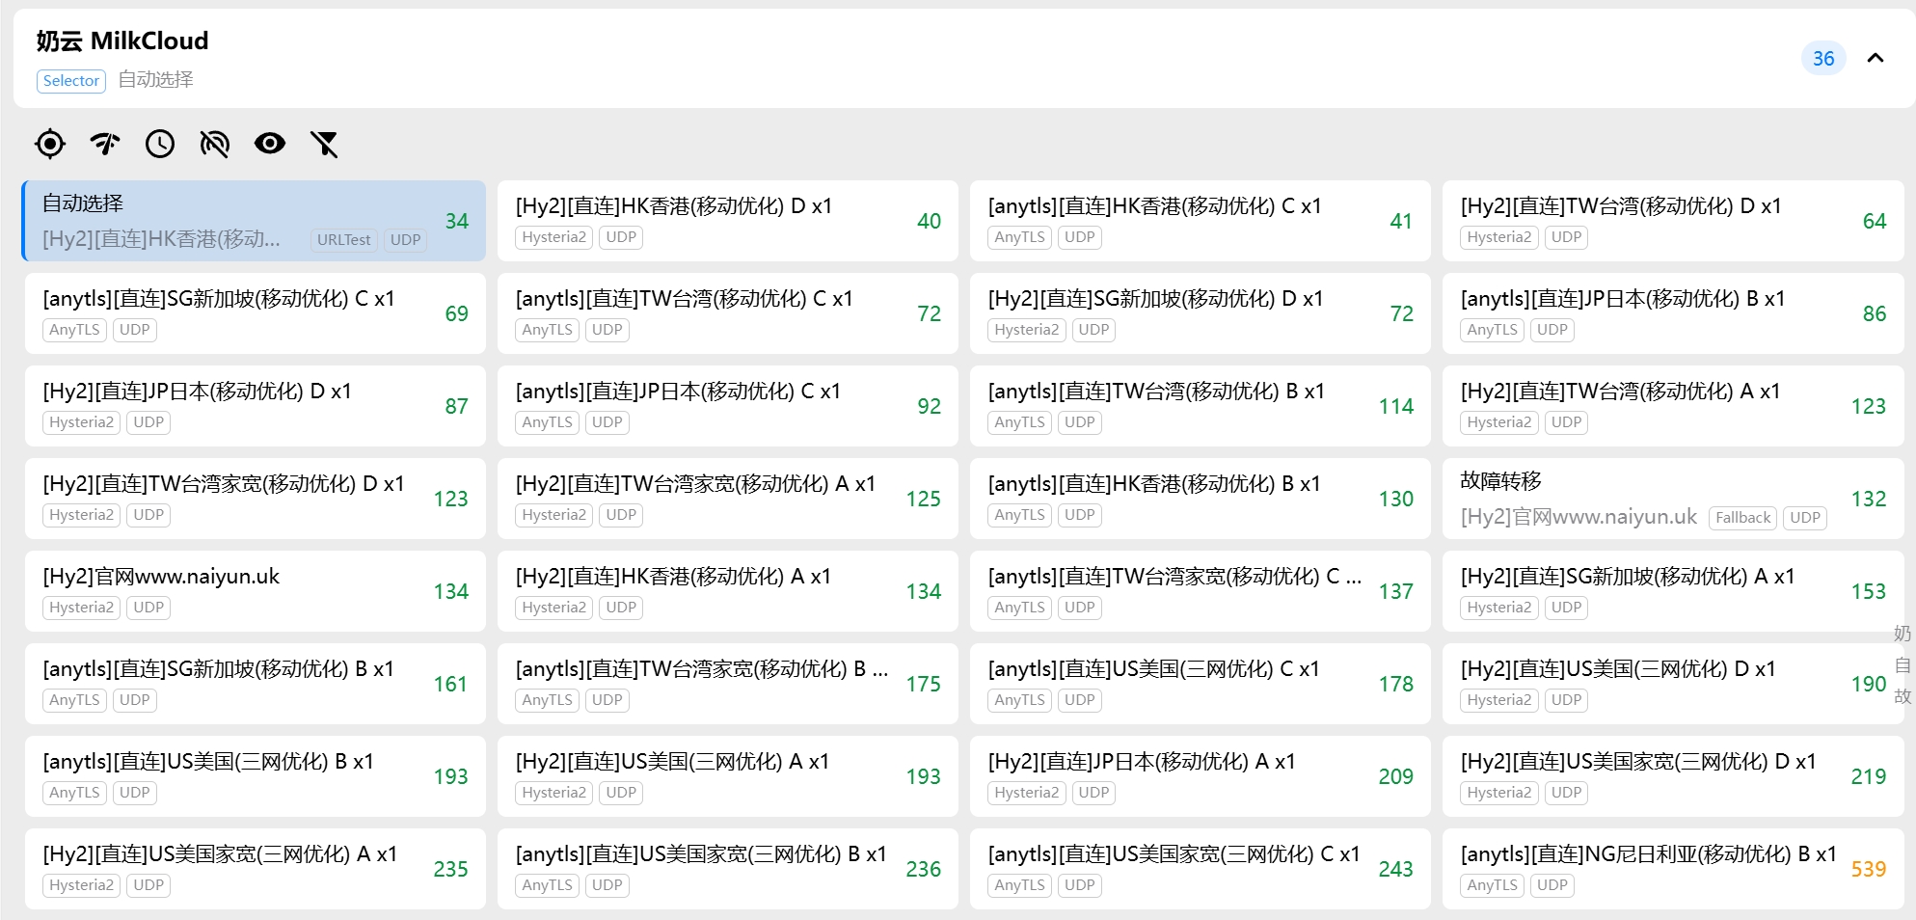Select [Hy2]TW台湾(移动优化) A x1 node

(x=1673, y=406)
